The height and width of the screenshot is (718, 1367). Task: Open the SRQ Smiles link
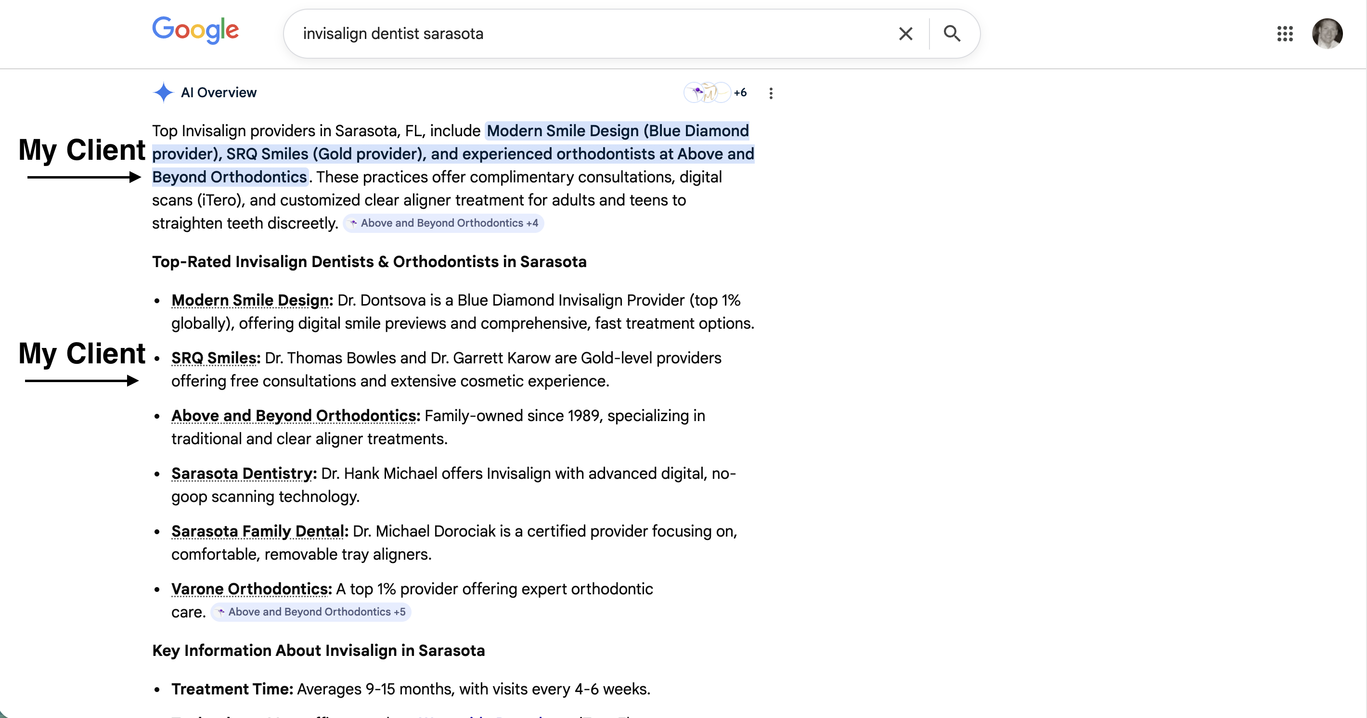(x=213, y=358)
